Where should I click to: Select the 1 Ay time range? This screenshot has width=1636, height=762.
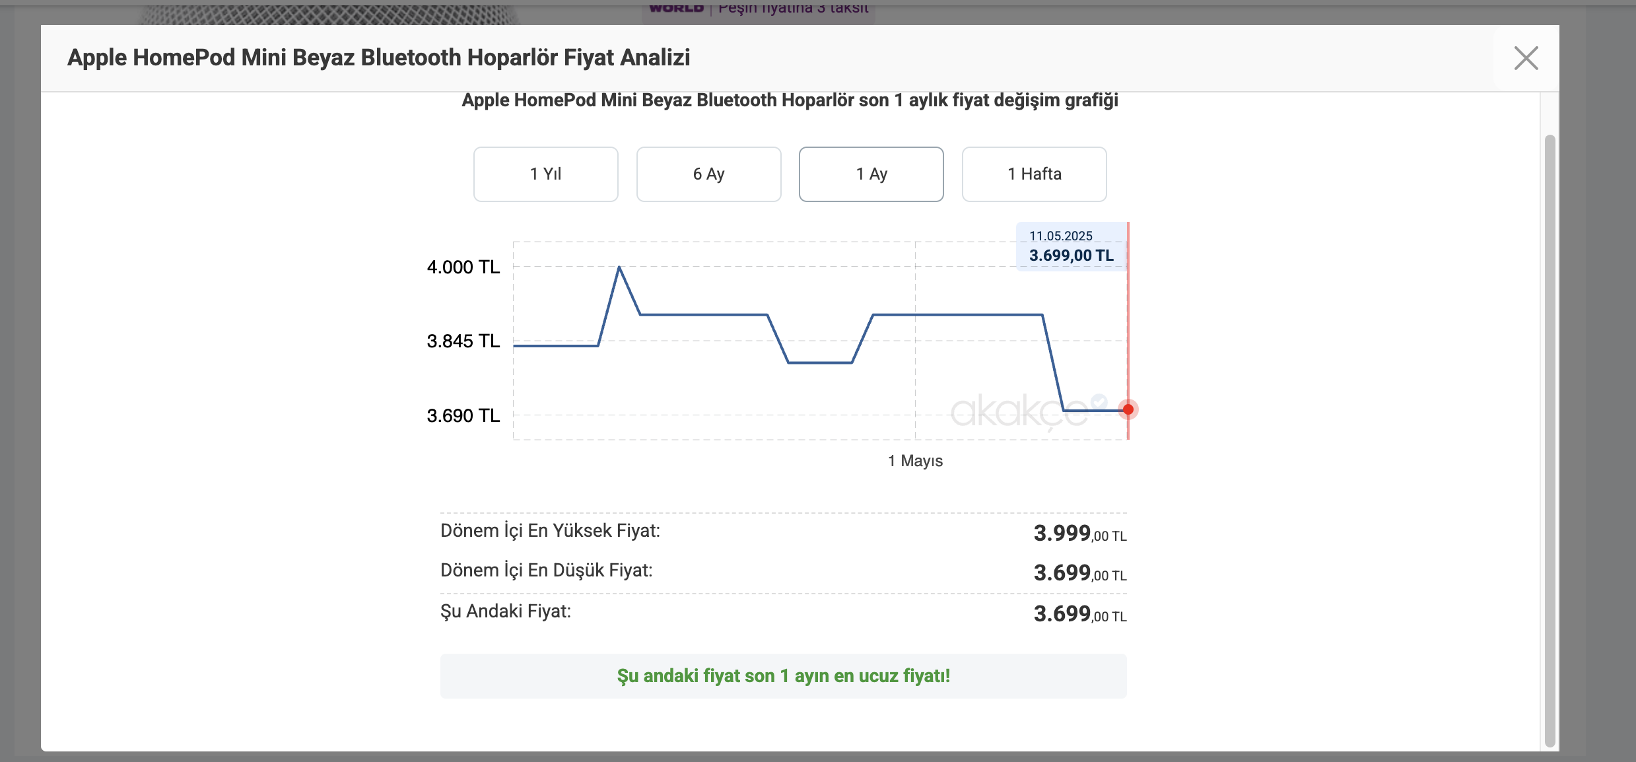871,174
